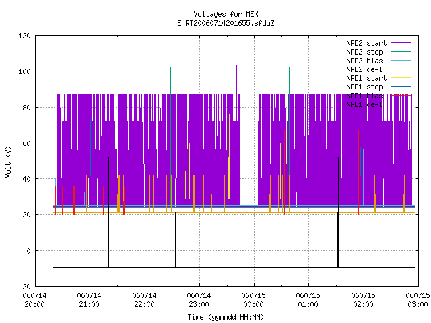Viewport: 431px width, 323px height.
Task: Click the black NPD1 defl legend line
Action: (x=401, y=104)
